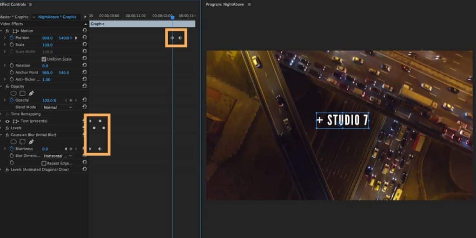Image resolution: width=476 pixels, height=238 pixels.
Task: Create rectangle mask under Gaussian Blur
Action: click(22, 142)
